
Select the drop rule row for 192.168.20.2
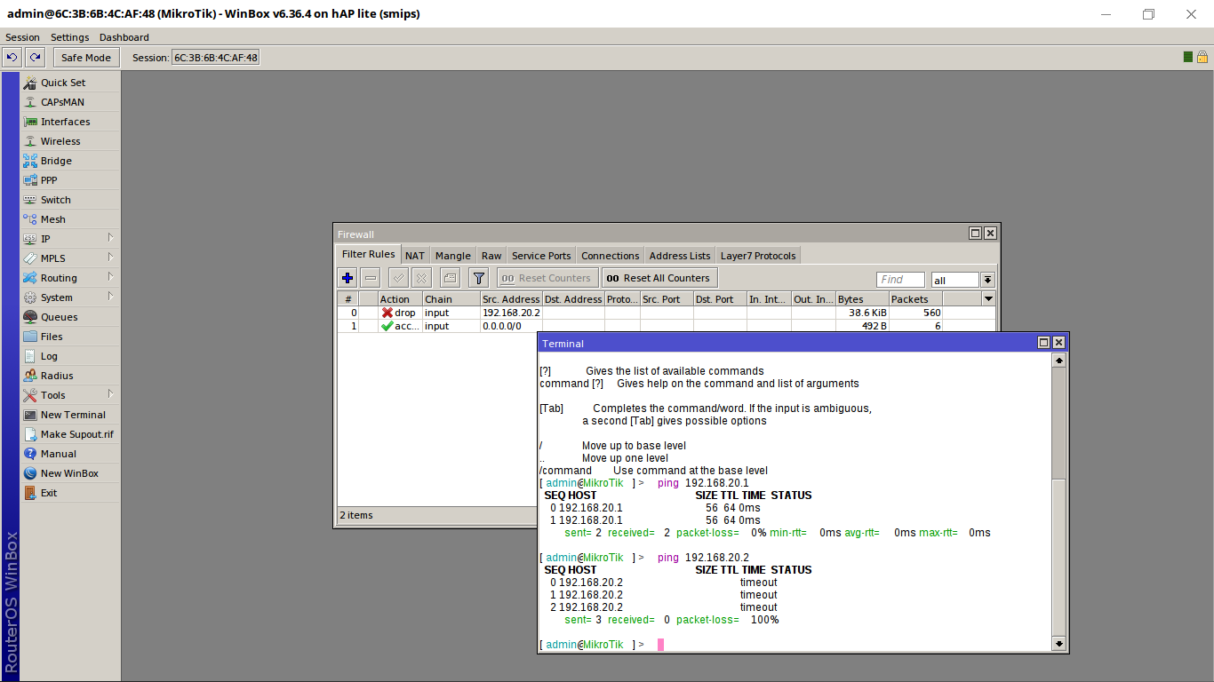[666, 313]
